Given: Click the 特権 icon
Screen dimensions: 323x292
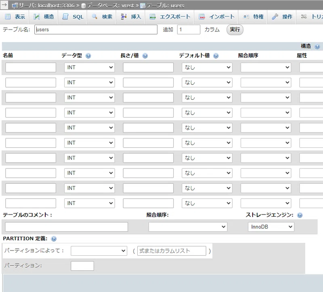Looking at the screenshot, I should (246, 17).
